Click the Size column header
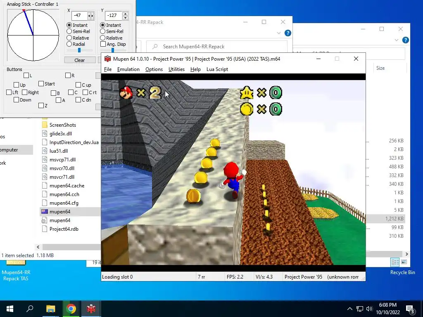This screenshot has width=423, height=317. (380, 68)
